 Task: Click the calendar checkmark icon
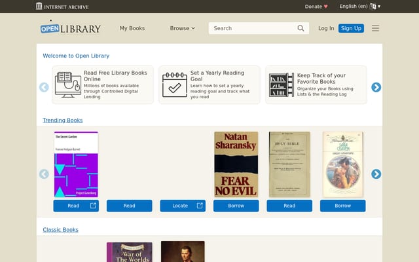tap(175, 84)
